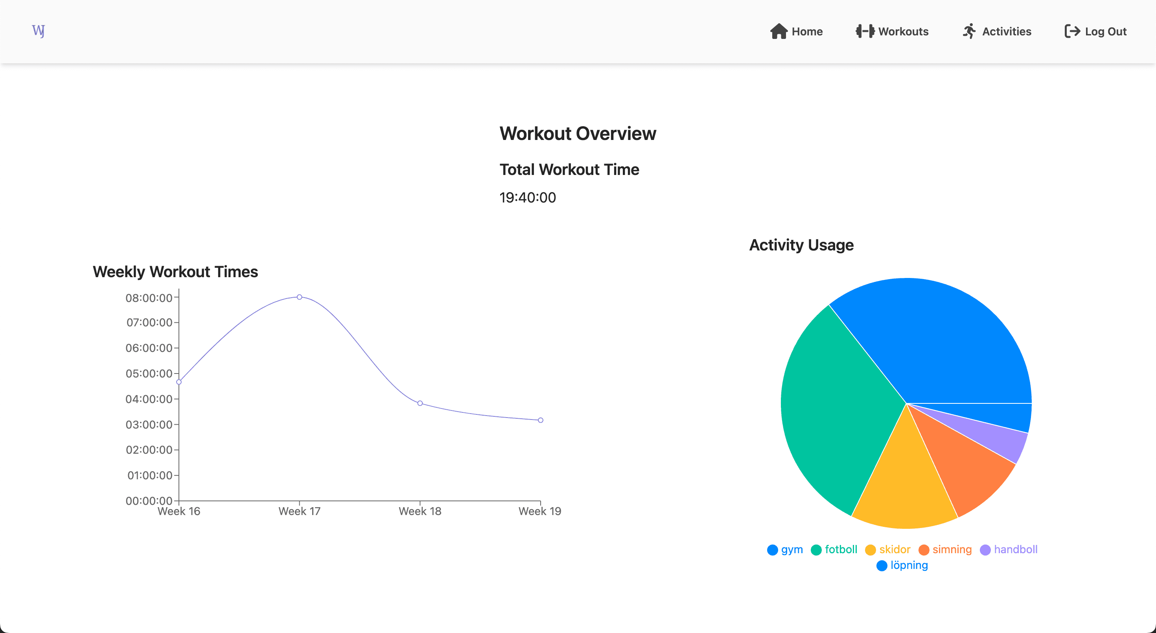The height and width of the screenshot is (633, 1156).
Task: Click the Log Out arrow icon
Action: (x=1072, y=31)
